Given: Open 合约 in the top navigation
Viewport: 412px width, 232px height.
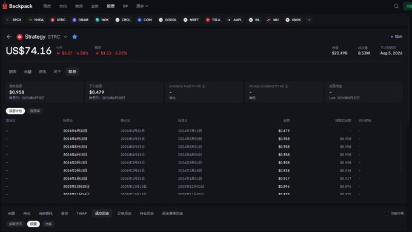Looking at the screenshot, I should tap(63, 6).
